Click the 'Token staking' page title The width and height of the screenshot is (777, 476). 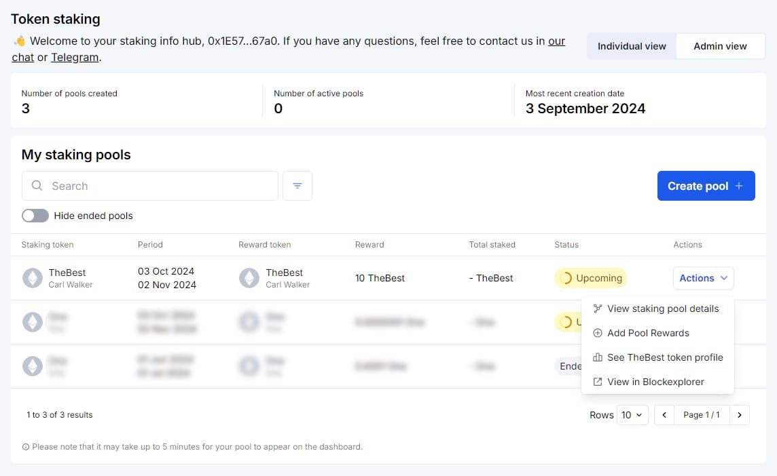[x=56, y=19]
